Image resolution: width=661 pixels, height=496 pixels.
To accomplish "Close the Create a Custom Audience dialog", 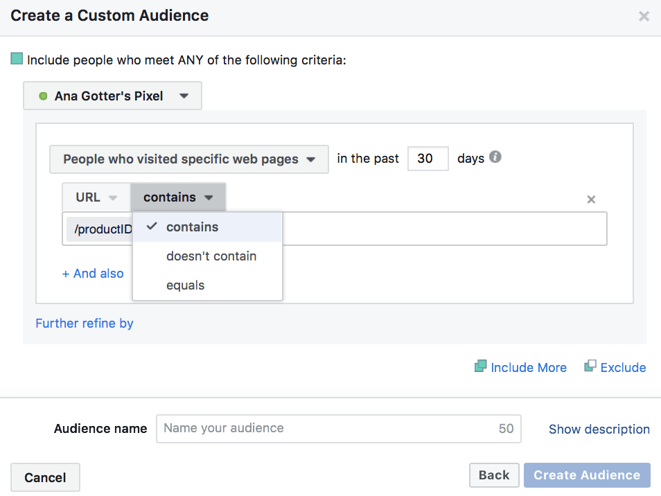I will click(644, 17).
